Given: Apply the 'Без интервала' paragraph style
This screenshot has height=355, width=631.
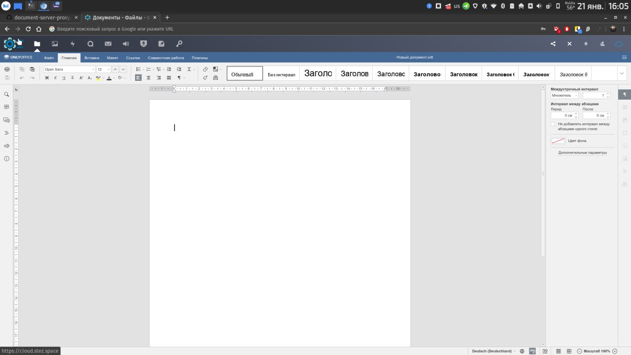Looking at the screenshot, I should click(x=281, y=74).
